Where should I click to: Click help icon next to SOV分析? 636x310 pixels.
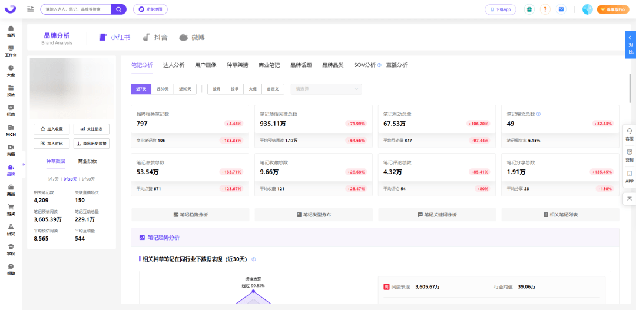pyautogui.click(x=379, y=65)
